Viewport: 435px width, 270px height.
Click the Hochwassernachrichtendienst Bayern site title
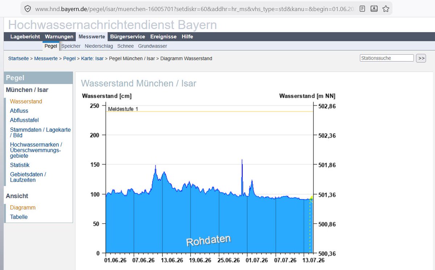tap(112, 25)
